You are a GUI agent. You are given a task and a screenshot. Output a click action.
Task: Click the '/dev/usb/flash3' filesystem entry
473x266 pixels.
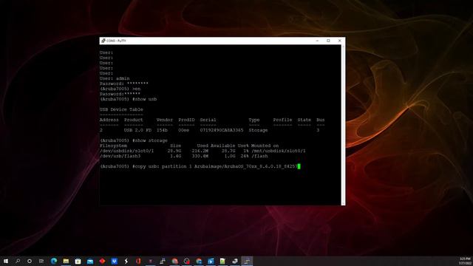[120, 156]
